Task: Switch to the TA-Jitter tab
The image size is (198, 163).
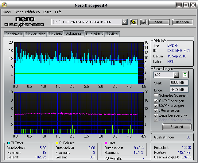Action: point(112,34)
